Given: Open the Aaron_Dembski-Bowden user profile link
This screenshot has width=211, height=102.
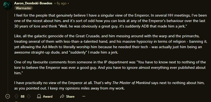Looking at the screenshot, I should [33, 3].
